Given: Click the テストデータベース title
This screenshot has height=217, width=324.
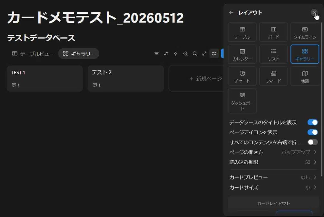Looking at the screenshot, I should tap(41, 38).
